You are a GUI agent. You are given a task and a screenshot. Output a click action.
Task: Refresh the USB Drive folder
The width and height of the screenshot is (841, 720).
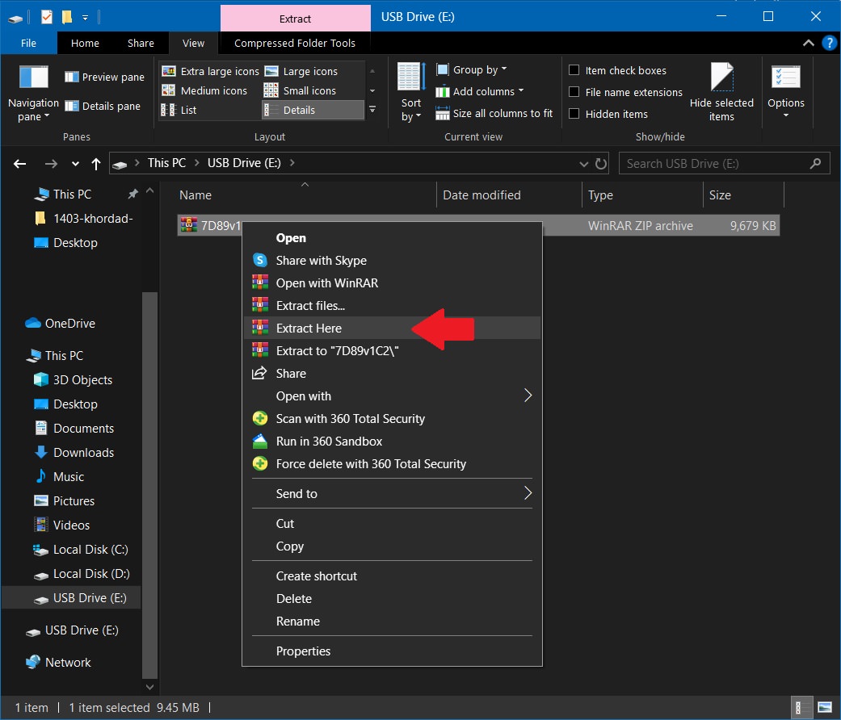click(601, 163)
